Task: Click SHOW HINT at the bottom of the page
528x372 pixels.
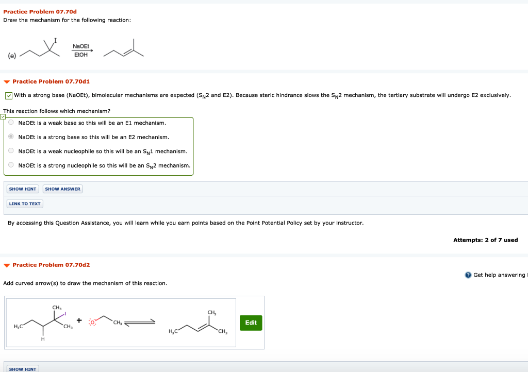Action: pyautogui.click(x=22, y=369)
